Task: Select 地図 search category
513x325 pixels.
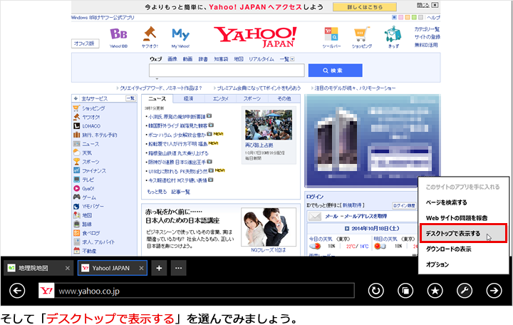Action: (x=239, y=59)
